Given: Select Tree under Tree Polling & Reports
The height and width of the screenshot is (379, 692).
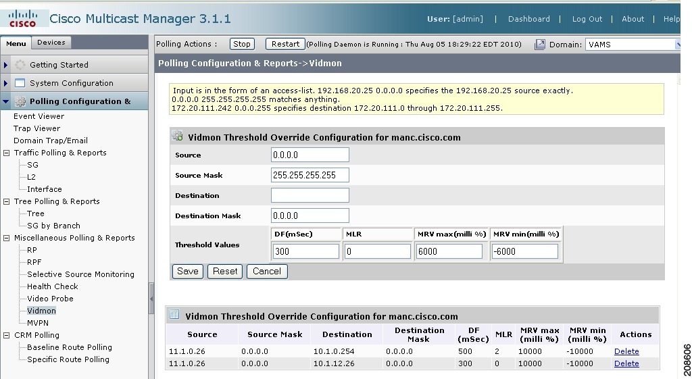Looking at the screenshot, I should click(35, 213).
